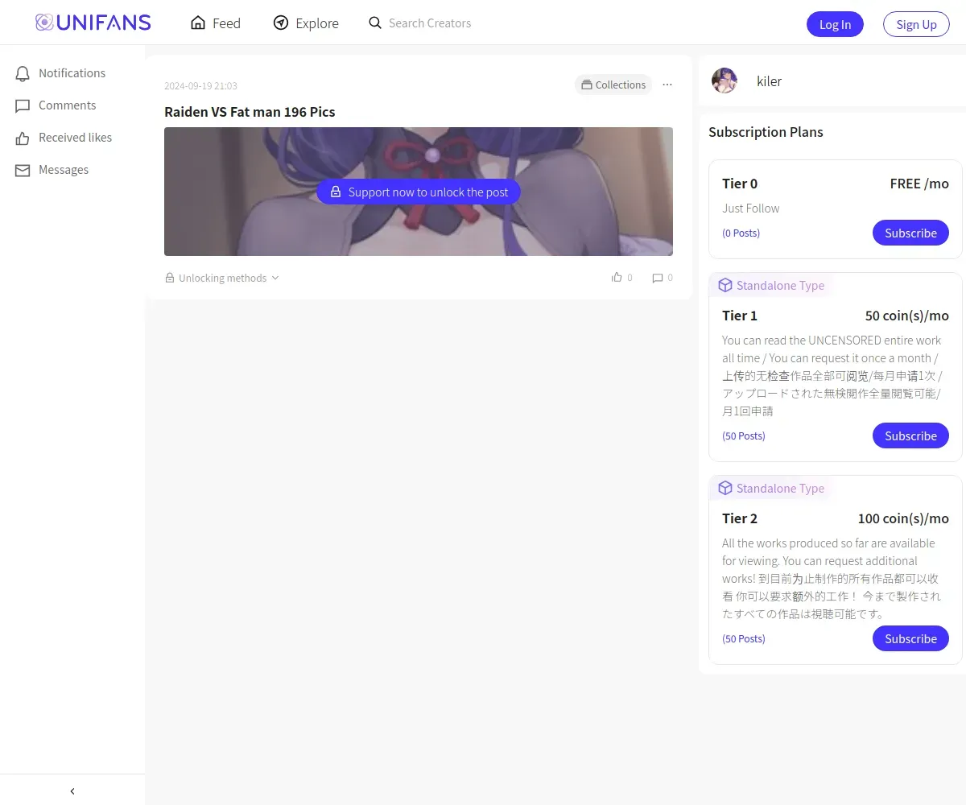Open the Feed home icon
The height and width of the screenshot is (805, 966).
(x=198, y=23)
